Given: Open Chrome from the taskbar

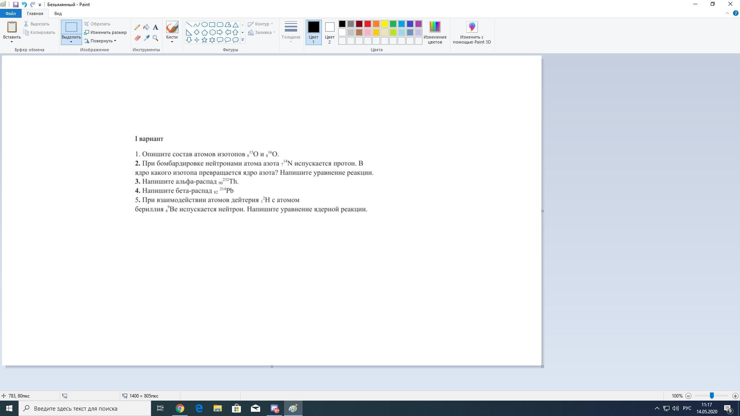Looking at the screenshot, I should tap(180, 408).
